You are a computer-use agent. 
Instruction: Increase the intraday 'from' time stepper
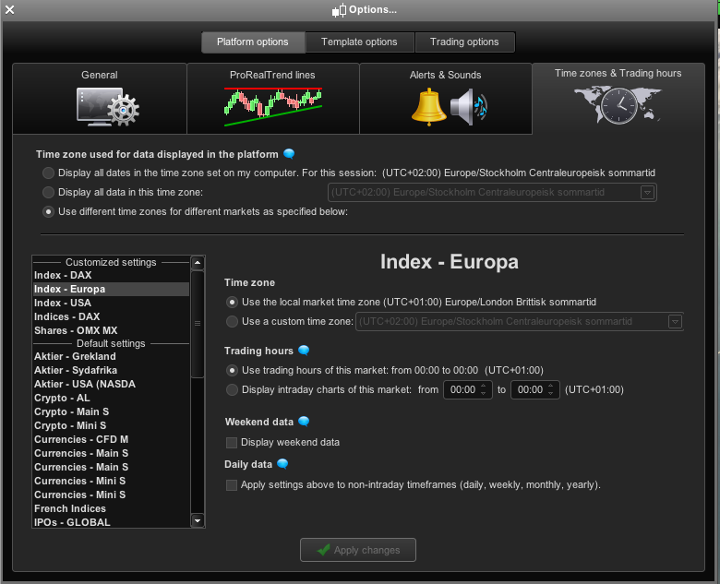click(483, 387)
